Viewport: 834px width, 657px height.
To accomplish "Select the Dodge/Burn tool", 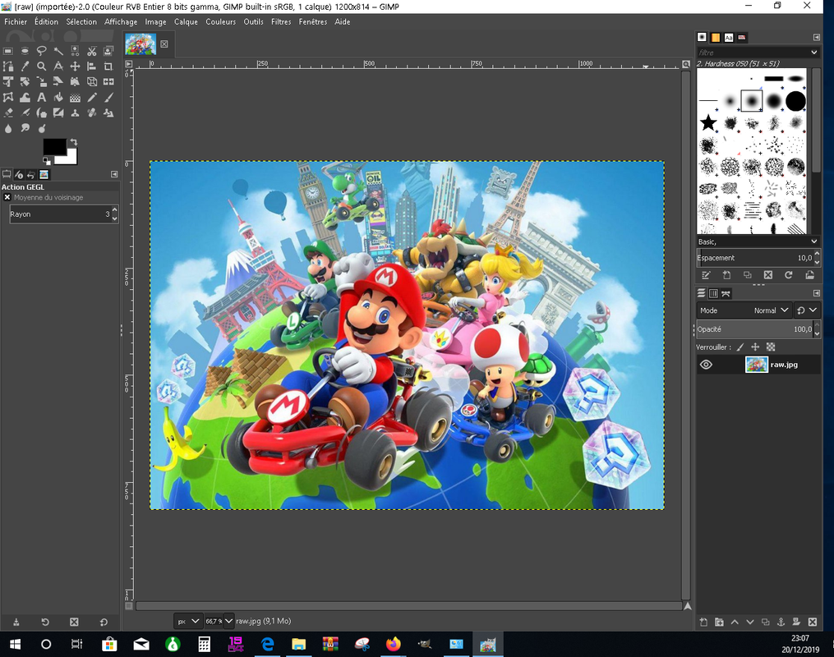I will click(x=41, y=128).
